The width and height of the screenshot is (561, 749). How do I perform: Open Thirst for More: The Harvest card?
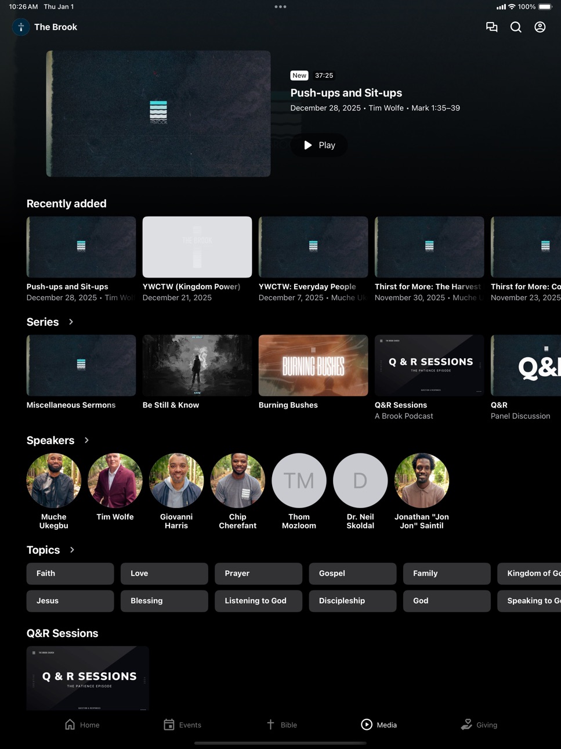click(429, 260)
